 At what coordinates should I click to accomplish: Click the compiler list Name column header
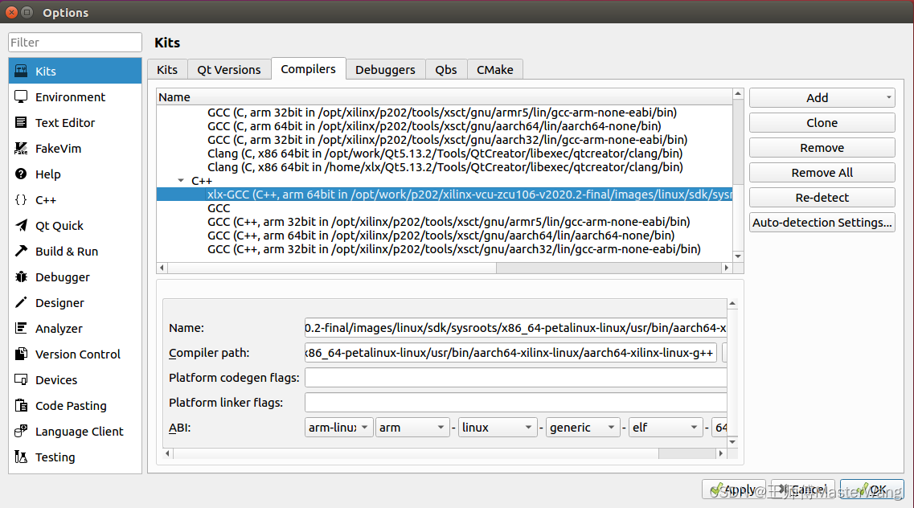(x=445, y=96)
